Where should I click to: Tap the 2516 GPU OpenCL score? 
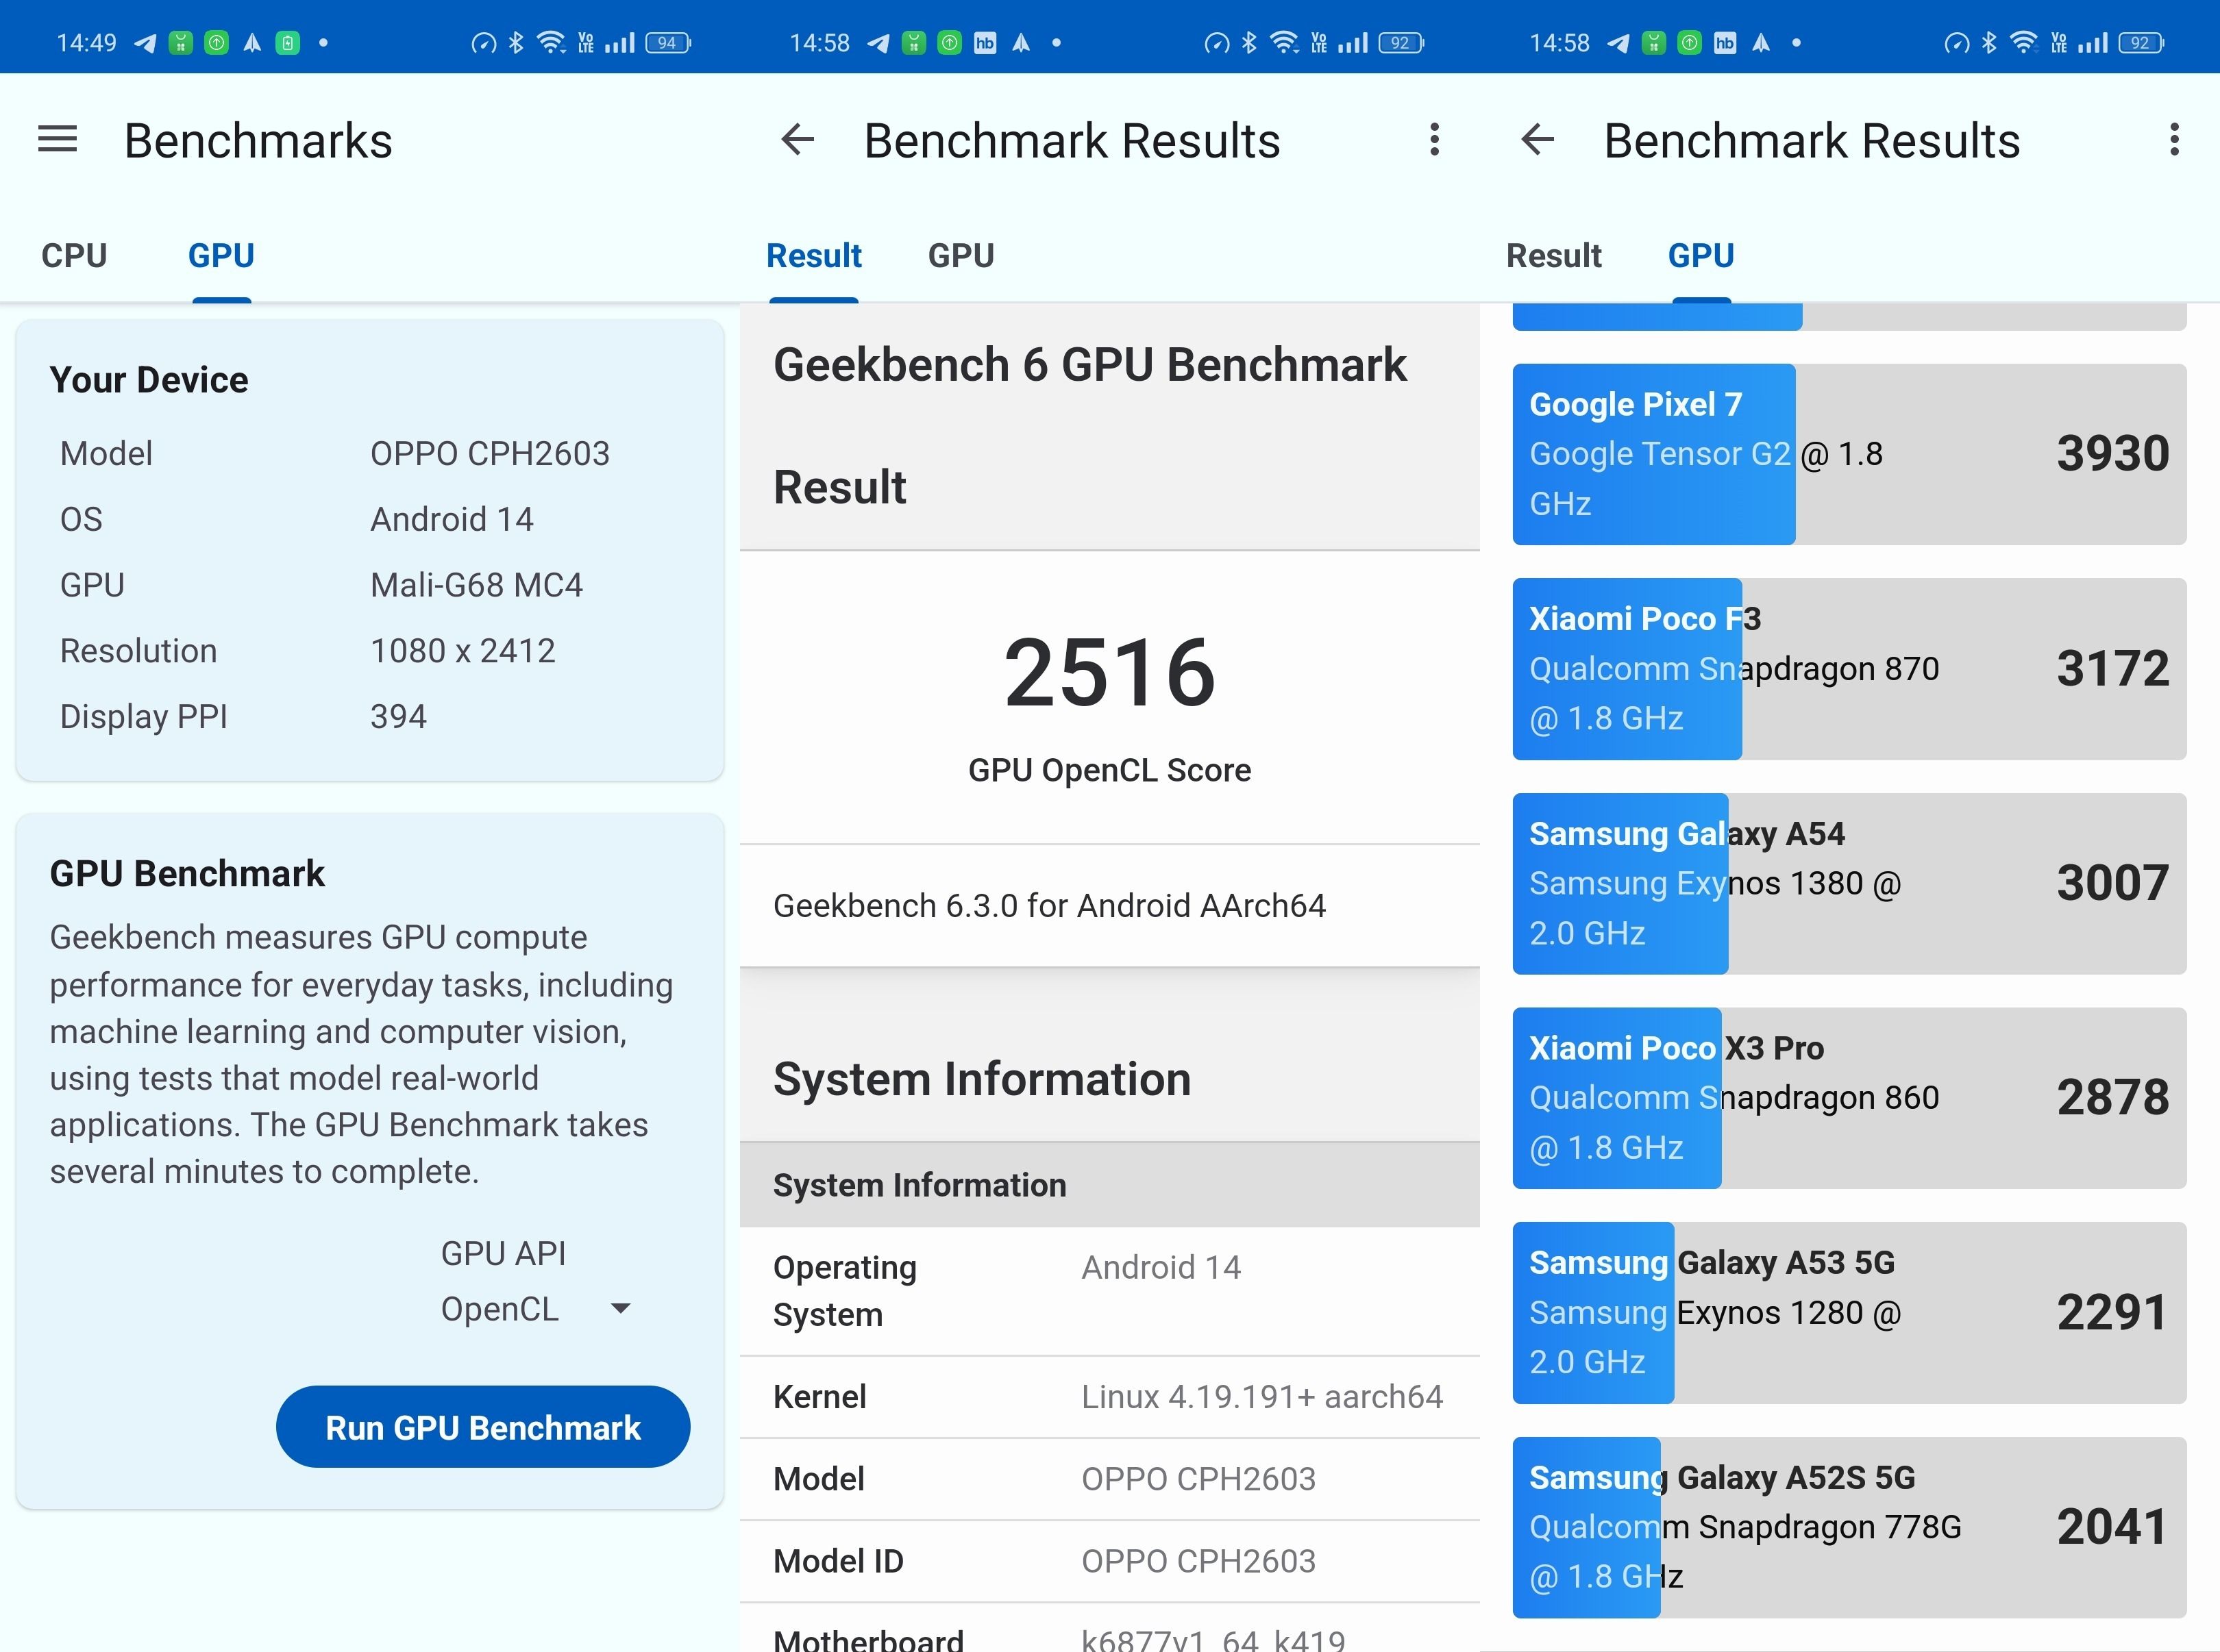[1109, 673]
